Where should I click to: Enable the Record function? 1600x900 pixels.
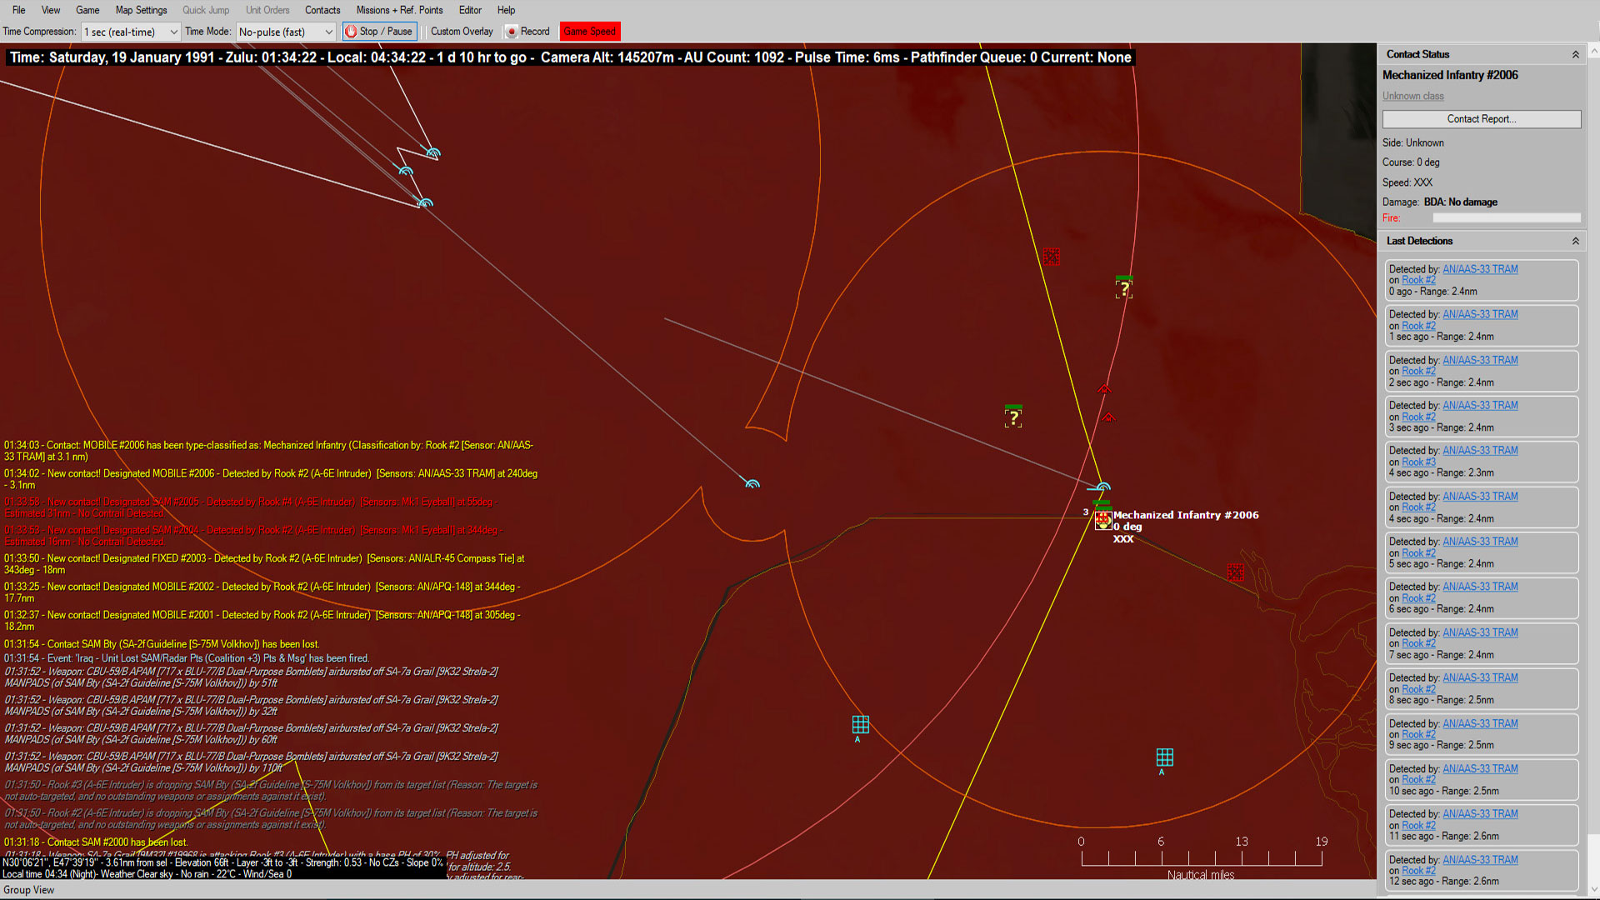click(x=531, y=31)
